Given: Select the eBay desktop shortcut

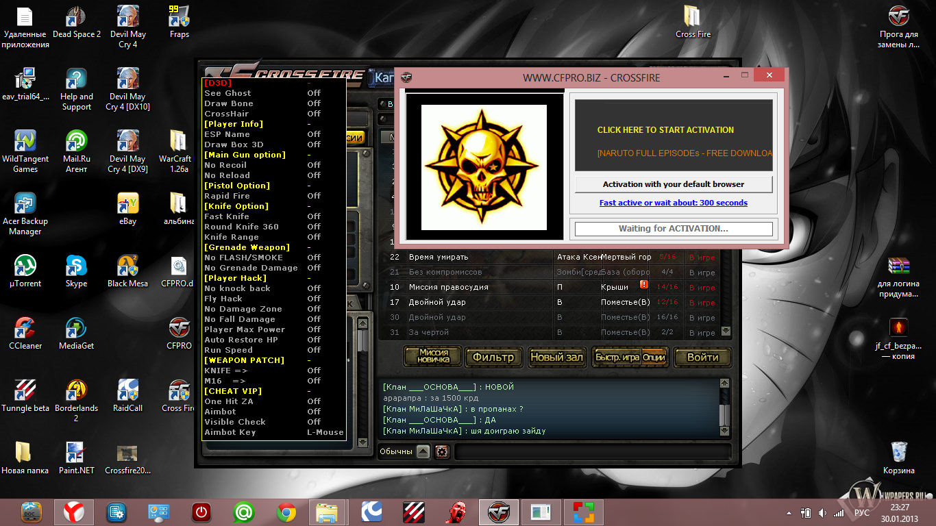Looking at the screenshot, I should 127,208.
